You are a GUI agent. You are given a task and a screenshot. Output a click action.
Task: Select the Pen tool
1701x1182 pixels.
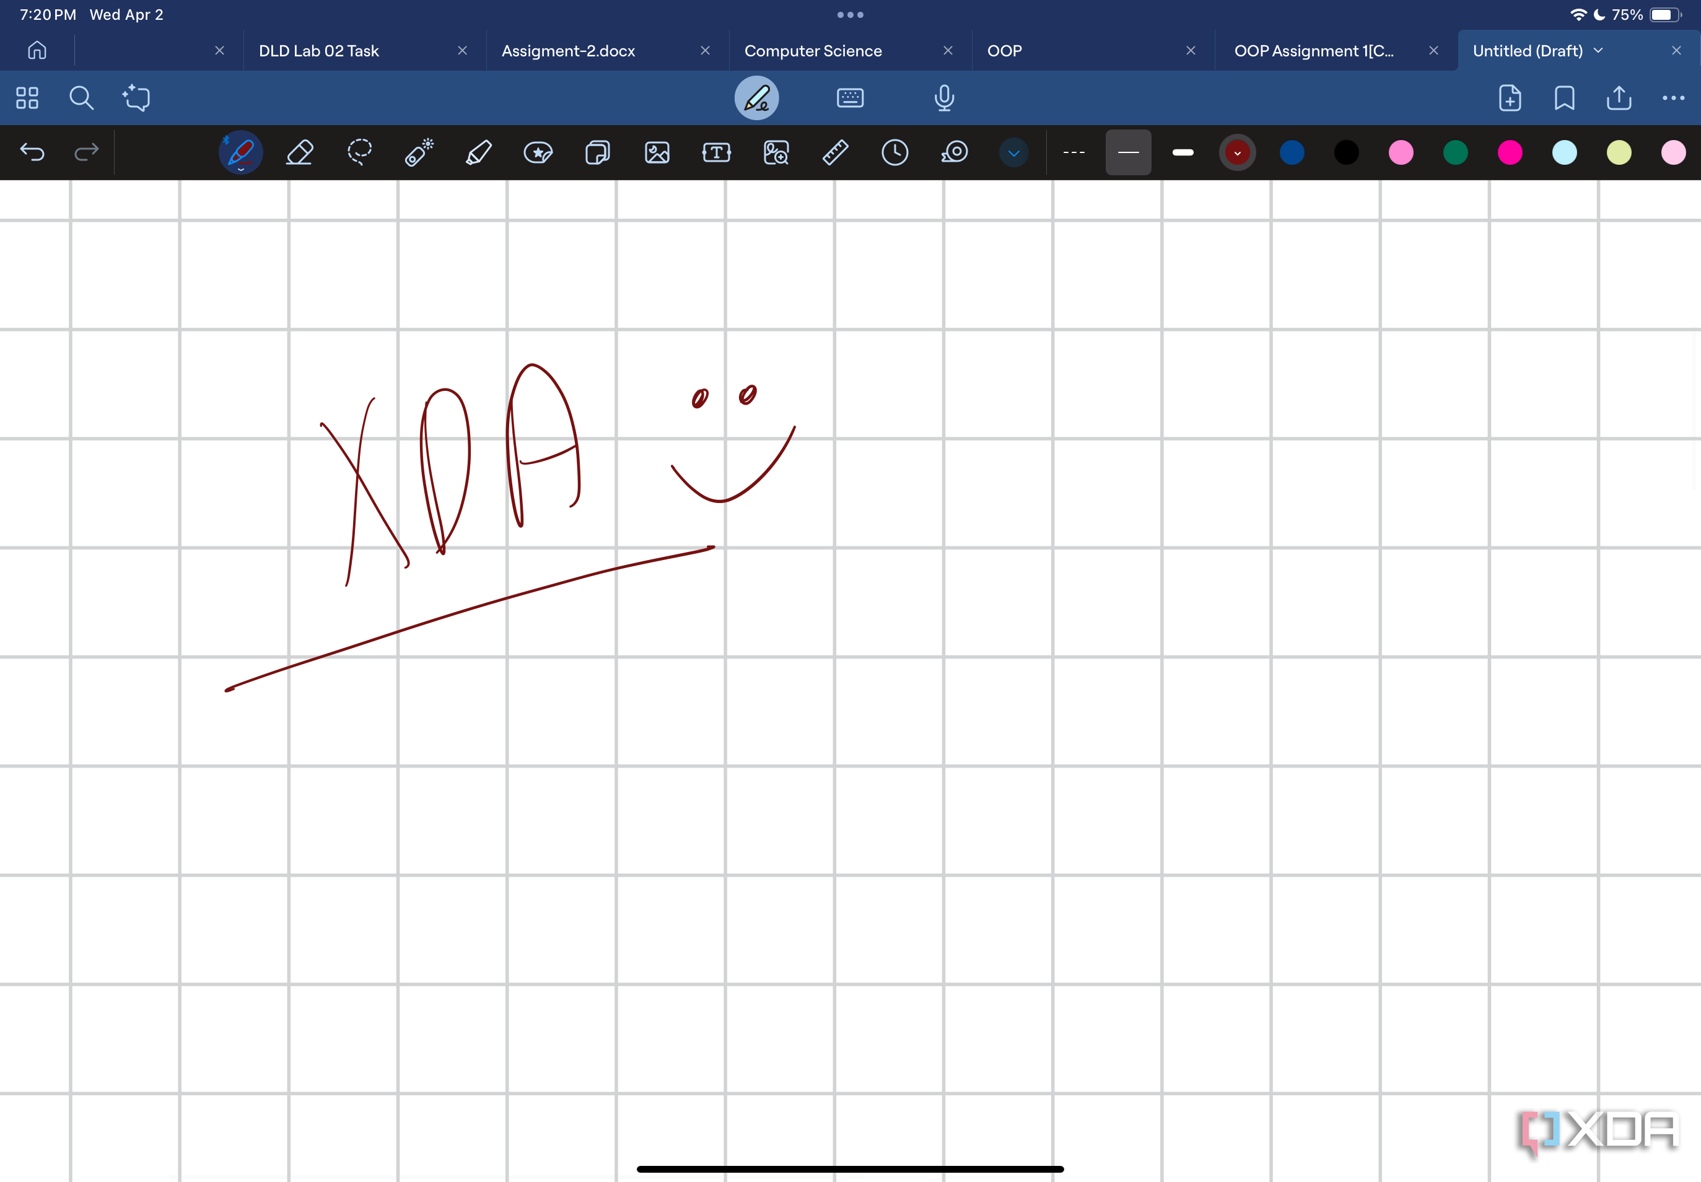[241, 152]
